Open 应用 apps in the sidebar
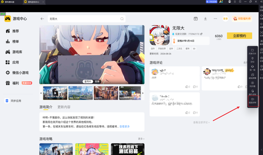Image resolution: width=263 pixels, height=155 pixels. (x=13, y=62)
